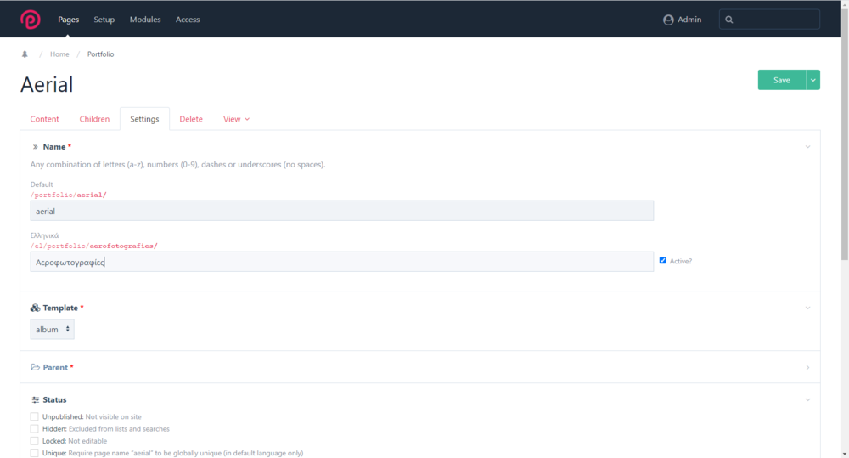Click the search magnifier icon
Screen dimensions: 849x458
pos(729,20)
